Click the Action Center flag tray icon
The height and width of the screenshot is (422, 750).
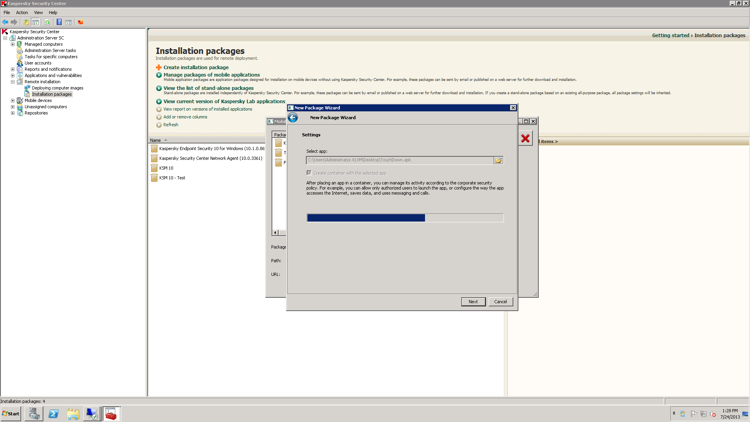point(694,414)
